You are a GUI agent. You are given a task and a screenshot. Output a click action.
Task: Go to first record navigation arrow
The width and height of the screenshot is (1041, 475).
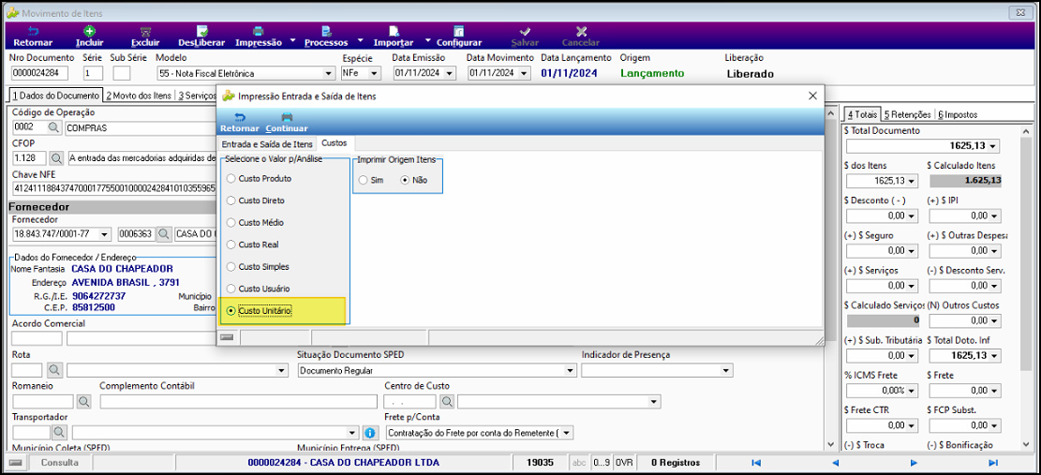pos(755,463)
